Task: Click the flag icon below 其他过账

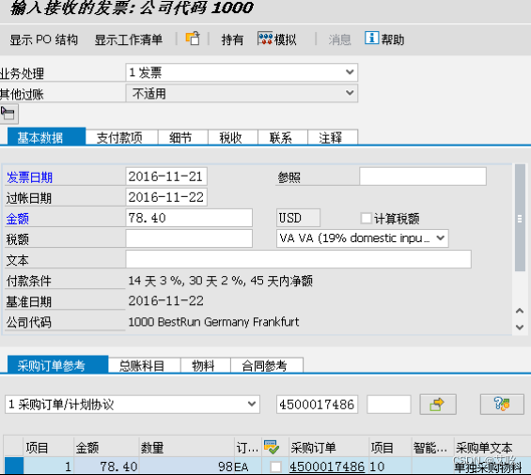Action: pyautogui.click(x=8, y=114)
